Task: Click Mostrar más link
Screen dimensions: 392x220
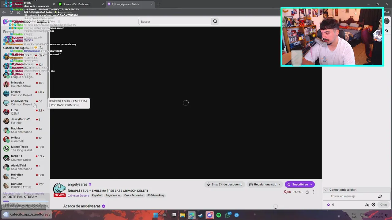Action: [x=12, y=193]
